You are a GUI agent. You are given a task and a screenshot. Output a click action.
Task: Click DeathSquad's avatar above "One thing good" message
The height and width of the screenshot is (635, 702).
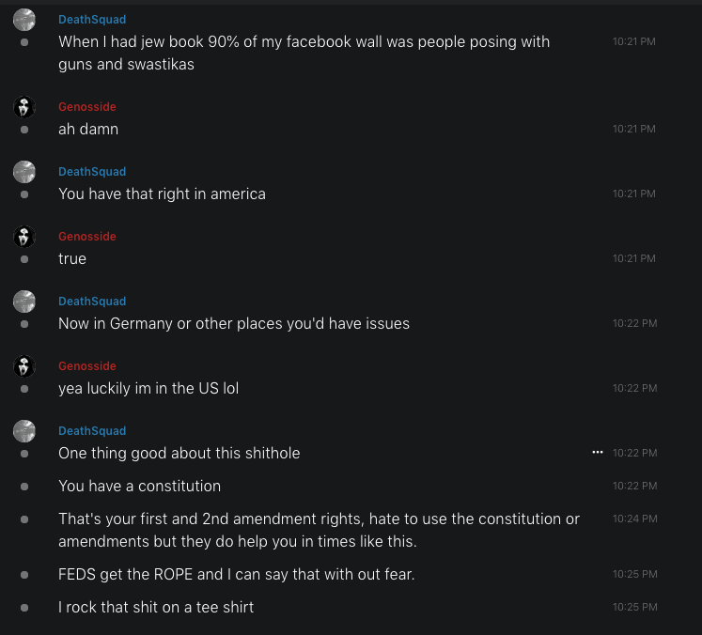click(x=24, y=431)
